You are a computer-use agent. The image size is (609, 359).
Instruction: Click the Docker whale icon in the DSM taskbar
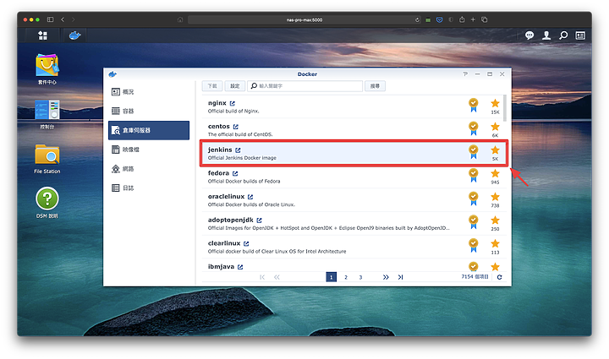click(74, 35)
